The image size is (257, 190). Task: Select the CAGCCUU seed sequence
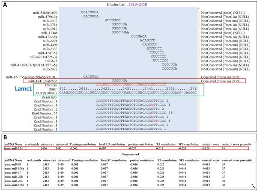pyautogui.click(x=150, y=44)
